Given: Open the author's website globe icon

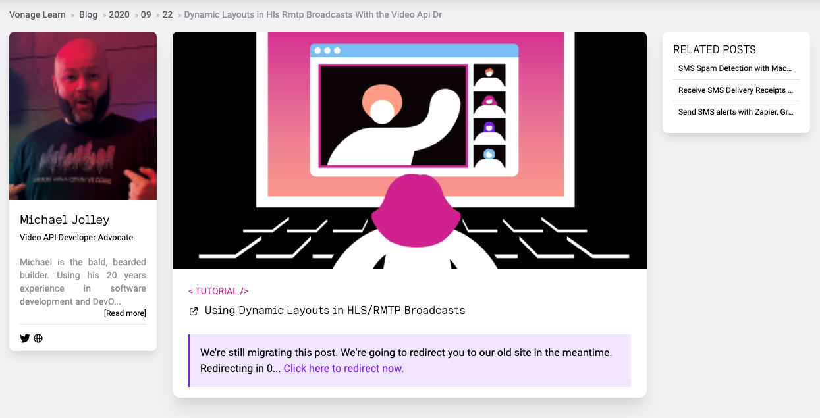Looking at the screenshot, I should [x=38, y=338].
